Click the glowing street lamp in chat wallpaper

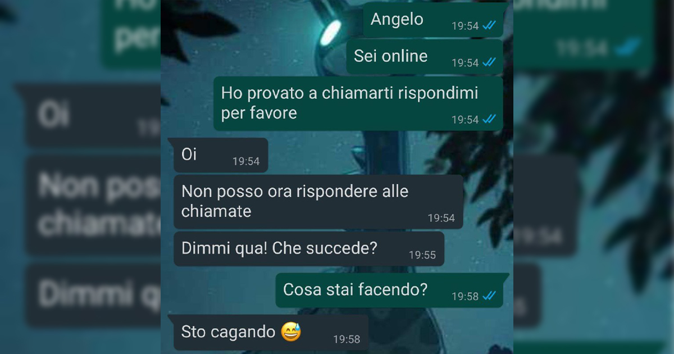[331, 31]
